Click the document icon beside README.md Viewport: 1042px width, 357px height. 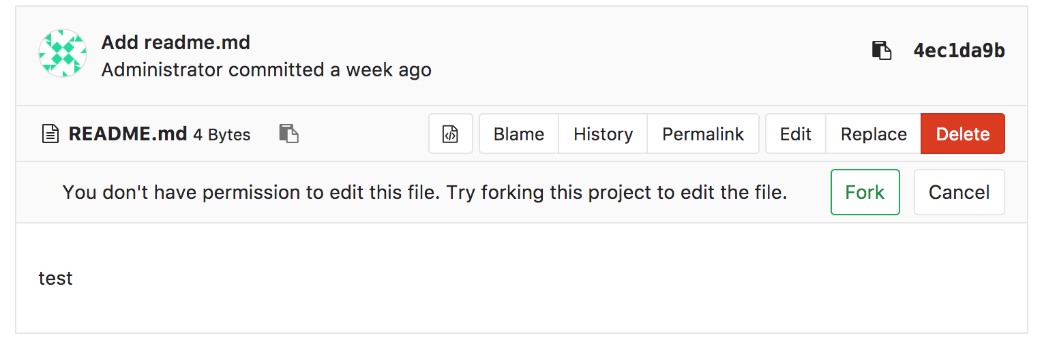pyautogui.click(x=50, y=134)
